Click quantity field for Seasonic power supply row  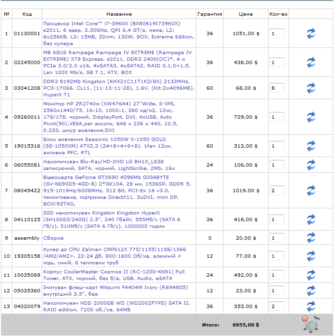[277, 146]
